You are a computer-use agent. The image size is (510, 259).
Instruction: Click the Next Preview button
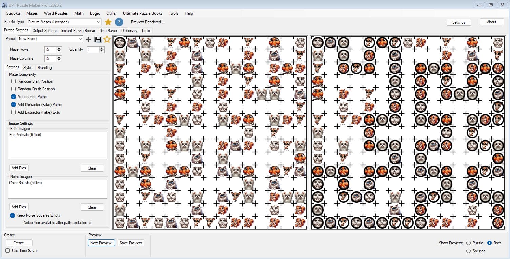[101, 243]
